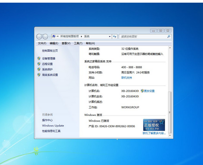Click 联机了解更多内容 link
Viewport: 203px width, 165px height.
tap(154, 133)
